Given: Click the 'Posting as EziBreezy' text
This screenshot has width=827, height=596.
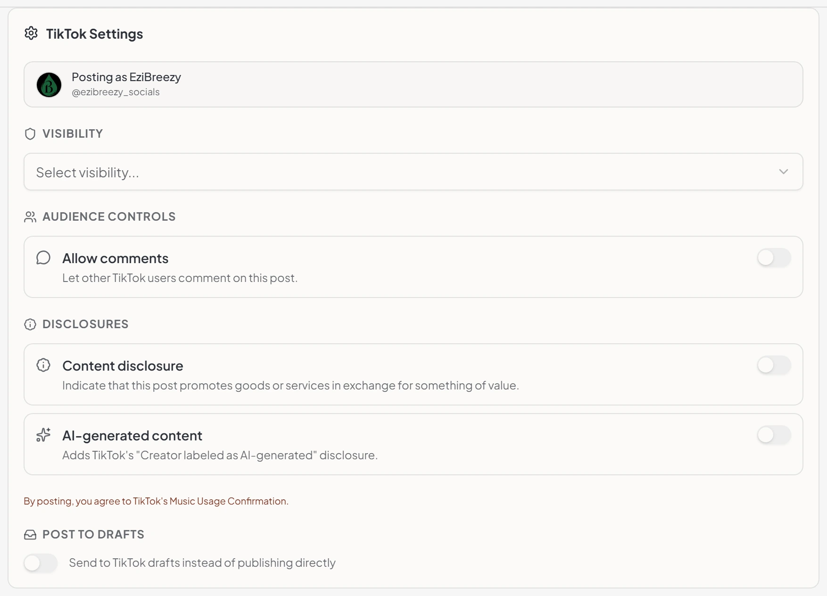Looking at the screenshot, I should coord(126,77).
